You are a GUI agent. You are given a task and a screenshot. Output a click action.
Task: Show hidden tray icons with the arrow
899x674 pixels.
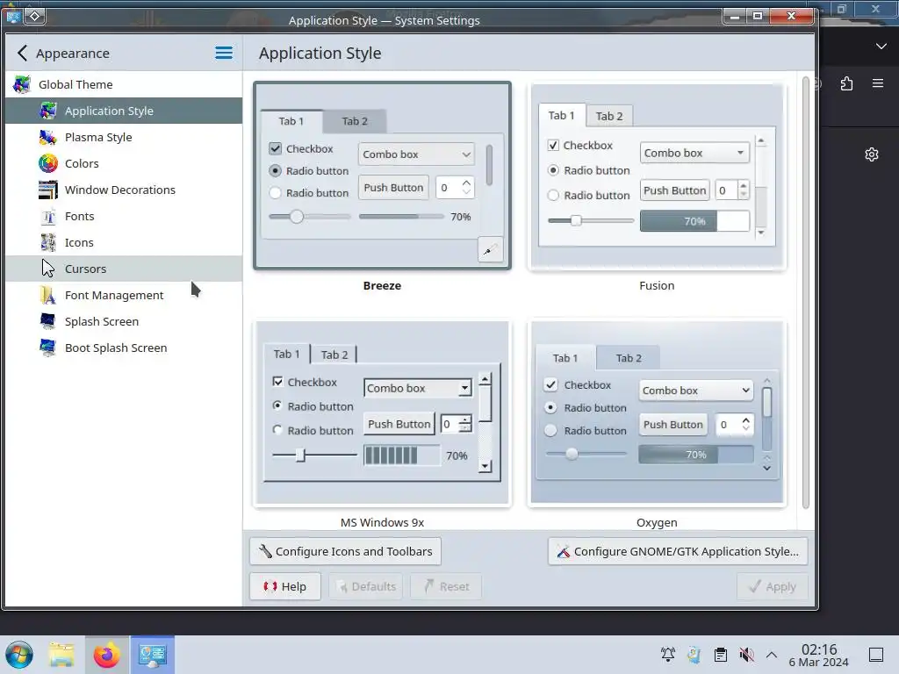pos(772,655)
